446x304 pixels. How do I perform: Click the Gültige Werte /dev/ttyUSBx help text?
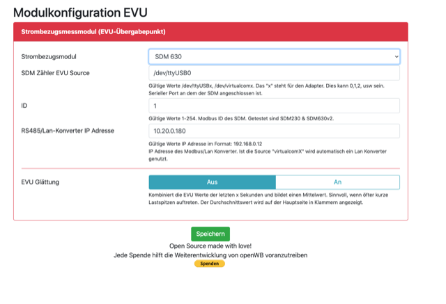266,90
